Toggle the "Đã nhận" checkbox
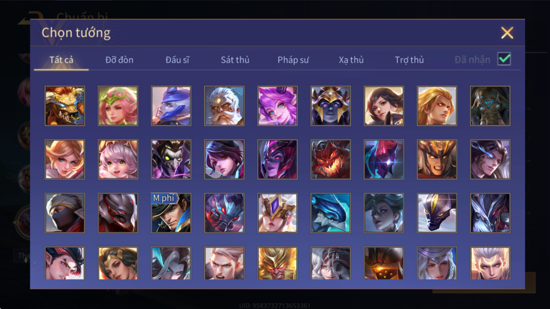 (x=504, y=59)
